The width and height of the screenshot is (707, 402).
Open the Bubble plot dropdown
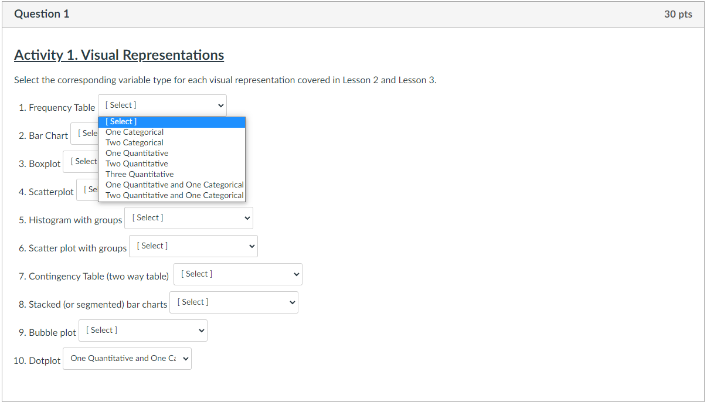tap(143, 331)
